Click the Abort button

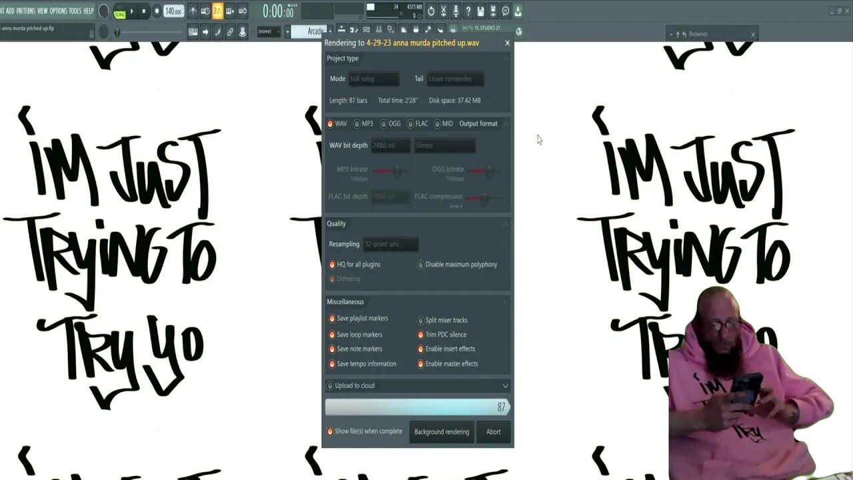pos(493,432)
